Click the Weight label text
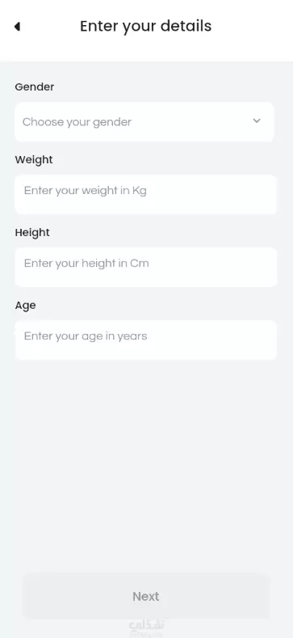This screenshot has width=293, height=638. 34,160
